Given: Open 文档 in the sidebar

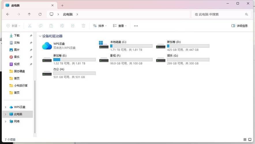Looking at the screenshot, I should 17,43.
